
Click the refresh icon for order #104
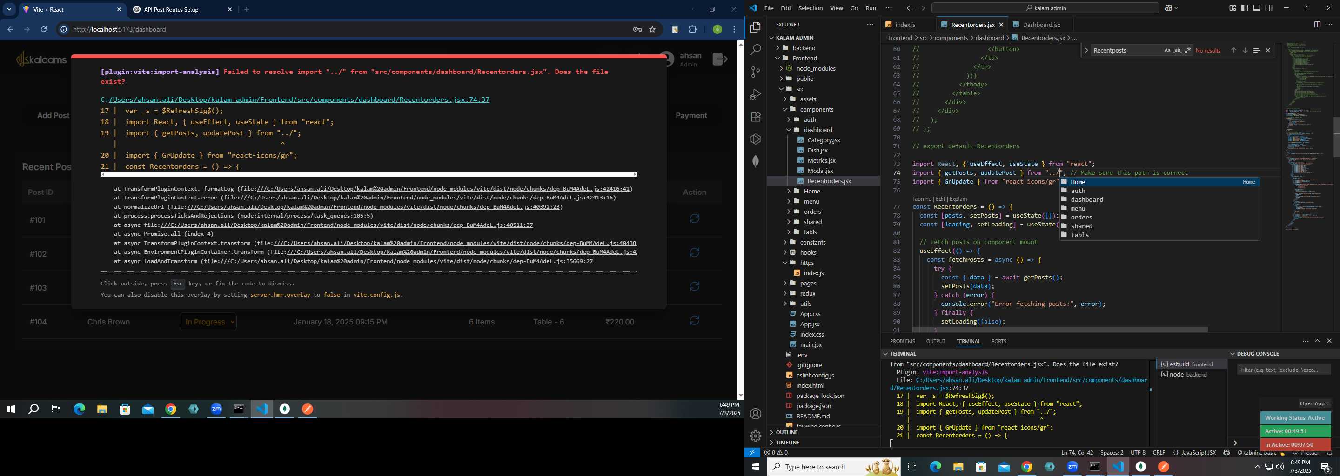(x=695, y=321)
